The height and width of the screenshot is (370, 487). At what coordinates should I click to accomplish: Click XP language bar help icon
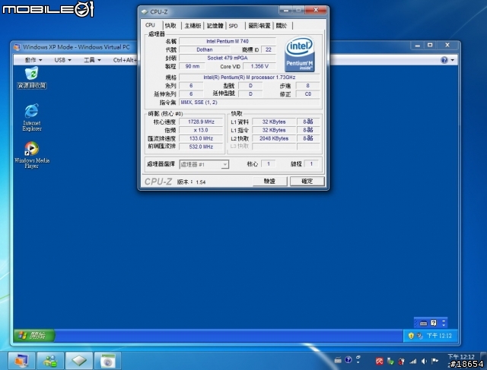434,323
